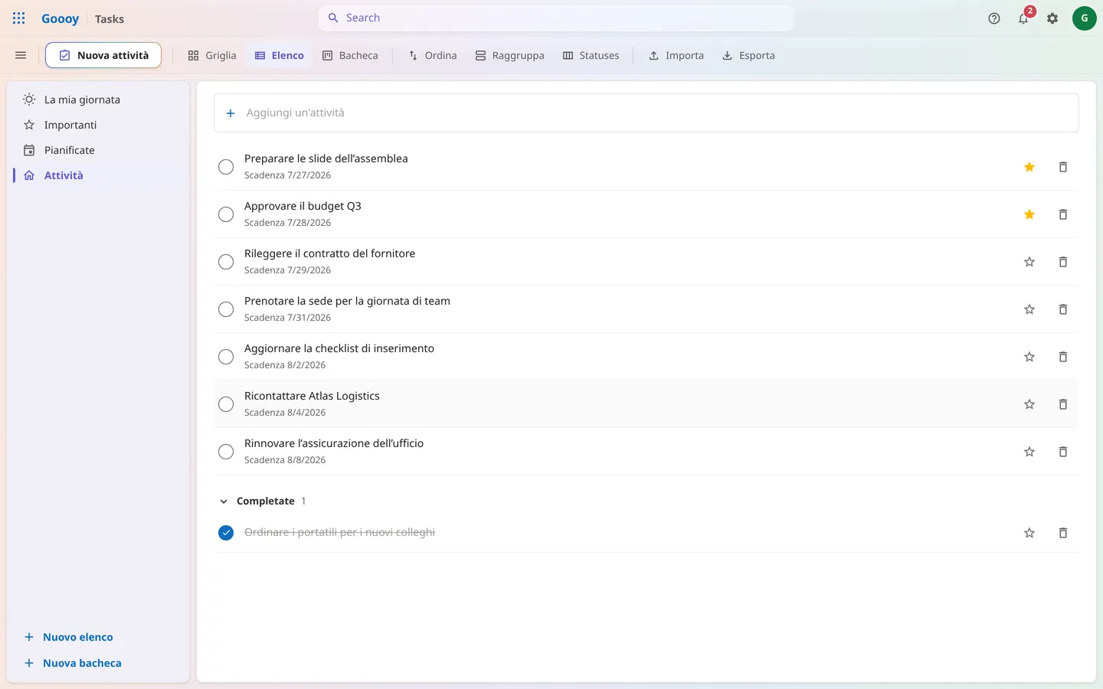Open the apps grid launcher

coord(19,18)
